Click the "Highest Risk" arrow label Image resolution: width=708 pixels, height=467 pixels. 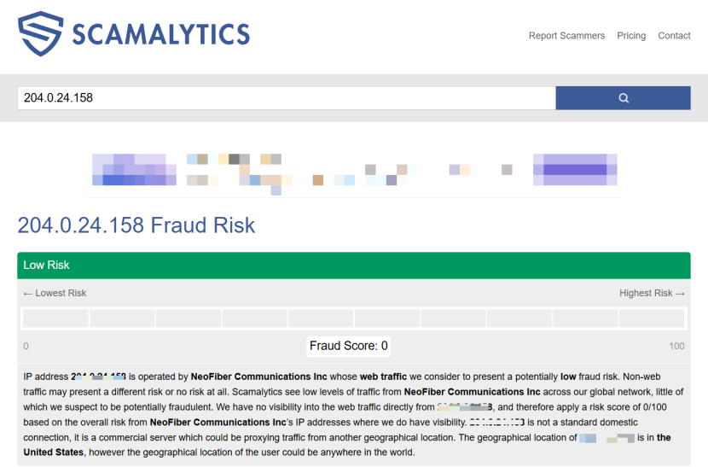pyautogui.click(x=652, y=293)
